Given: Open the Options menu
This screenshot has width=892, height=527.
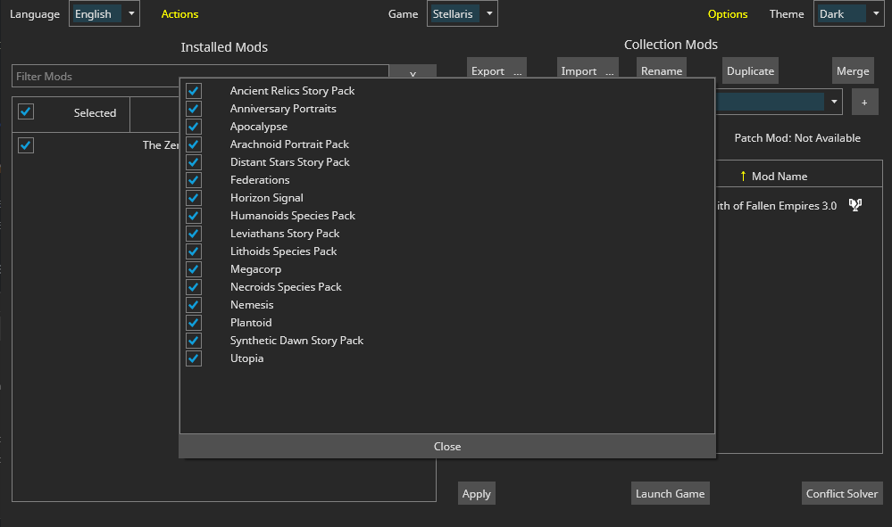Looking at the screenshot, I should click(728, 14).
